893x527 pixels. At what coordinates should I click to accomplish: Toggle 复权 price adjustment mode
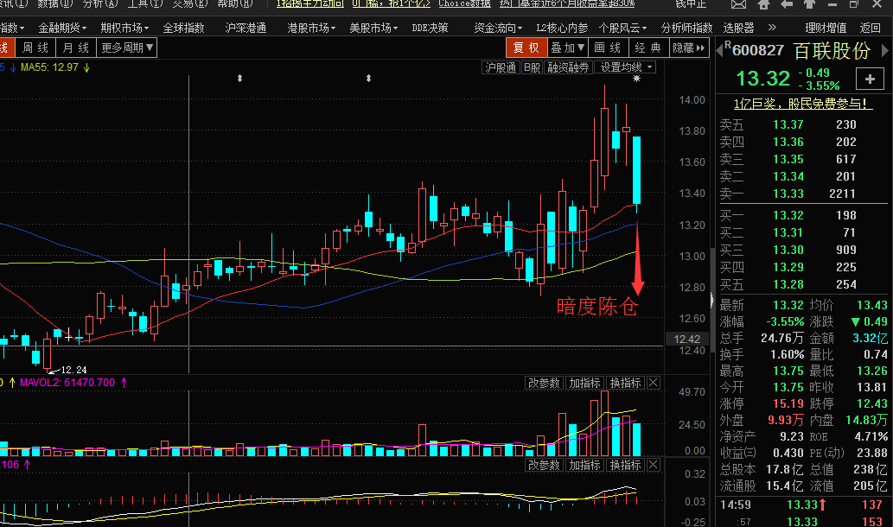pyautogui.click(x=526, y=48)
